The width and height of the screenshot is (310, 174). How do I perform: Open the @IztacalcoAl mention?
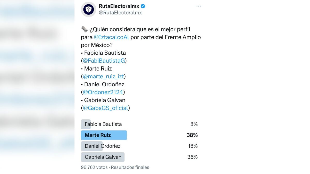[111, 37]
